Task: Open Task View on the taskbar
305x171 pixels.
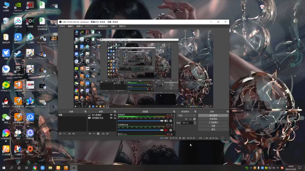Action: point(27,168)
